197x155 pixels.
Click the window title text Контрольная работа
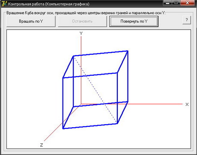point(26,4)
